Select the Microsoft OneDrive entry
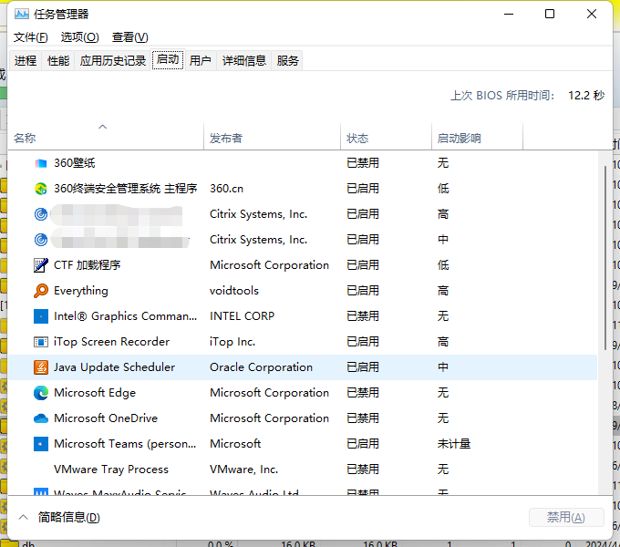Viewport: 620px width, 547px height. [106, 418]
